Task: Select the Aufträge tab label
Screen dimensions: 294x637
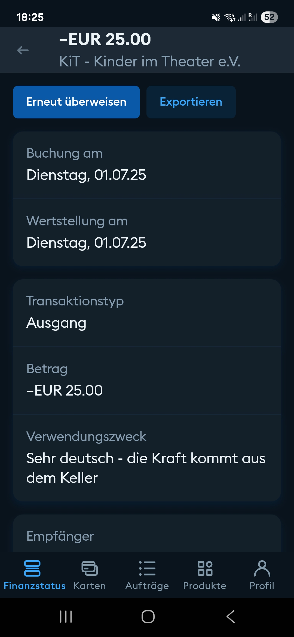Action: click(x=147, y=586)
